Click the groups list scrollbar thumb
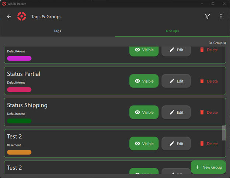The width and height of the screenshot is (230, 178). coord(224,133)
